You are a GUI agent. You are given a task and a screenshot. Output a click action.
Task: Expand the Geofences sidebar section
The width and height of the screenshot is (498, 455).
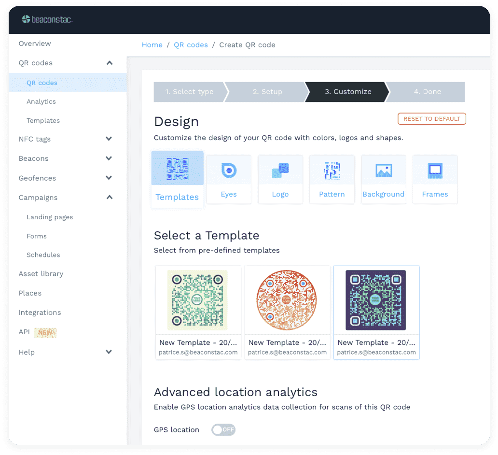tap(109, 178)
